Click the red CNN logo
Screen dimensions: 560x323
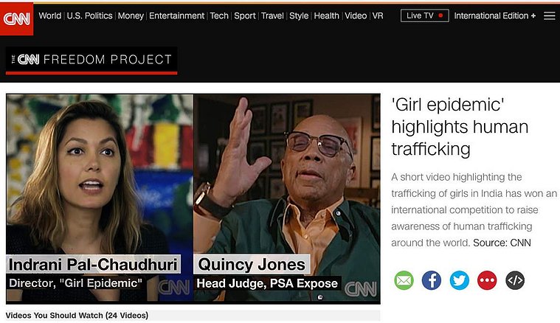[x=16, y=18]
